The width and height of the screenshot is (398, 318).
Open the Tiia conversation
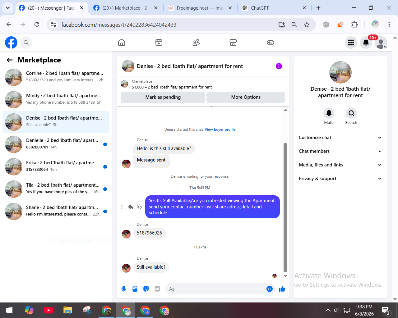[56, 189]
